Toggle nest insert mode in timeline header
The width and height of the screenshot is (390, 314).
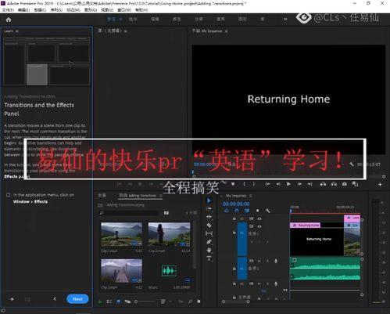click(x=227, y=211)
